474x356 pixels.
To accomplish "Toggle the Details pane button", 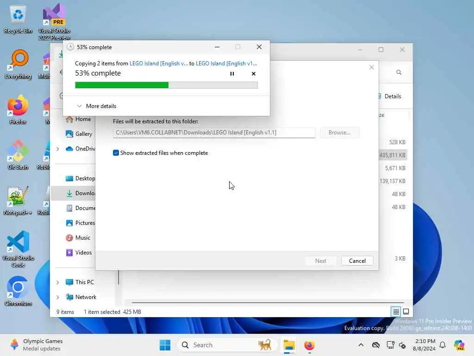I will point(390,96).
